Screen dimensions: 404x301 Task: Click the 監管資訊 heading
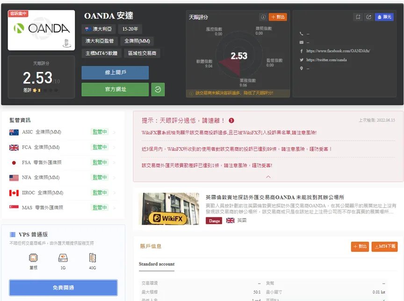pos(20,120)
